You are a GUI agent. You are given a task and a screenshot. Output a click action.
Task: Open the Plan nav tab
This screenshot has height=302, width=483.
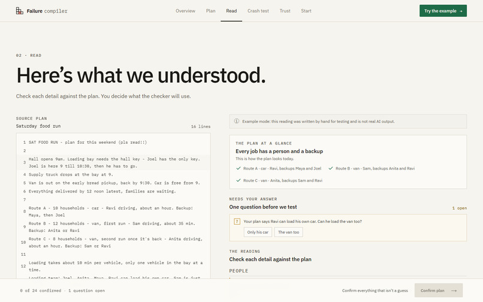point(211,11)
